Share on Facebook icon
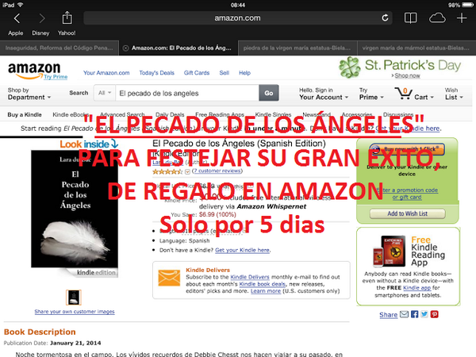 (414, 314)
